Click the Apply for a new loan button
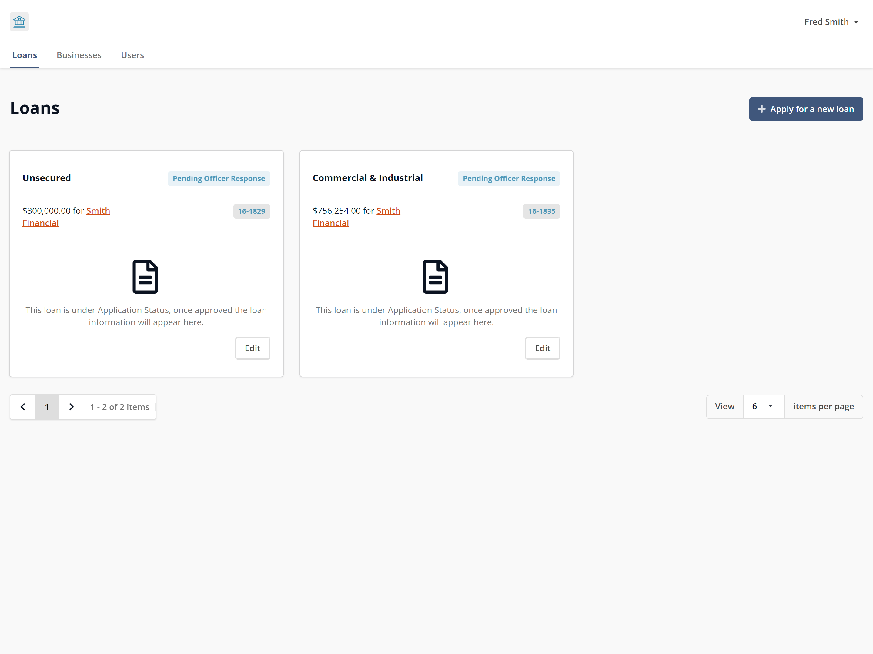Image resolution: width=873 pixels, height=654 pixels. 806,109
